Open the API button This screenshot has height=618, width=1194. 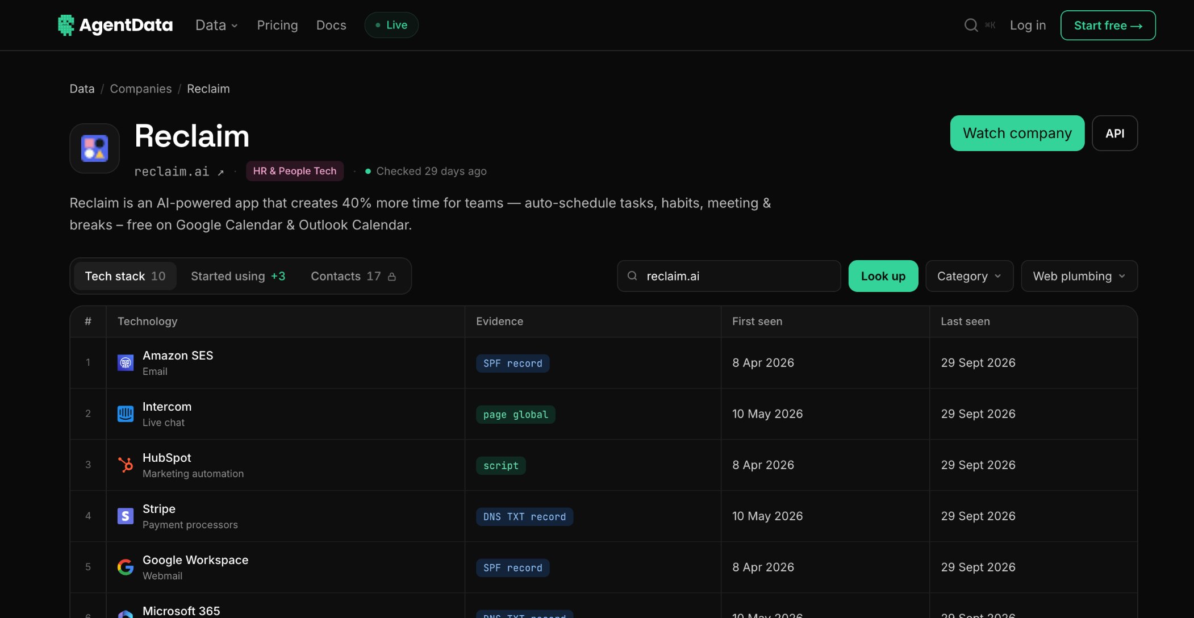pyautogui.click(x=1114, y=133)
